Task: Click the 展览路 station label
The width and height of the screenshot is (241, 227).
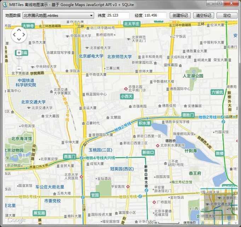Action: click(x=39, y=213)
